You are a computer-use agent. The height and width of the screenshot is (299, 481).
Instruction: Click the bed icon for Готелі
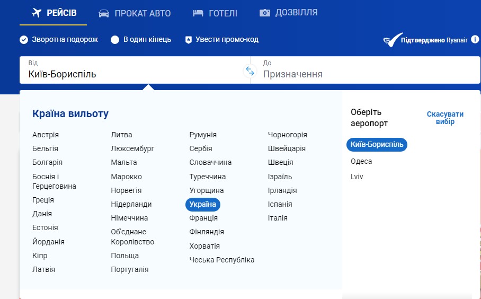pyautogui.click(x=198, y=13)
